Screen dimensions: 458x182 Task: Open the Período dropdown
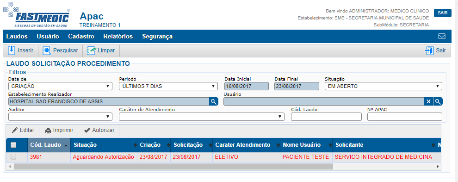pos(168,86)
